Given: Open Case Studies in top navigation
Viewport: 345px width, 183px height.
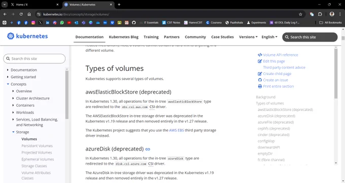Looking at the screenshot, I should [x=222, y=37].
